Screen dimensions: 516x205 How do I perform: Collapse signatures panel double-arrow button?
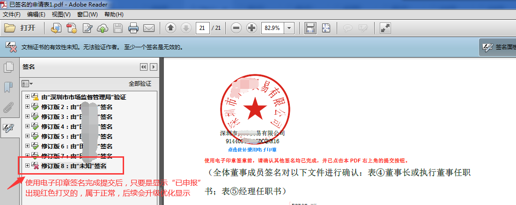[x=143, y=67]
